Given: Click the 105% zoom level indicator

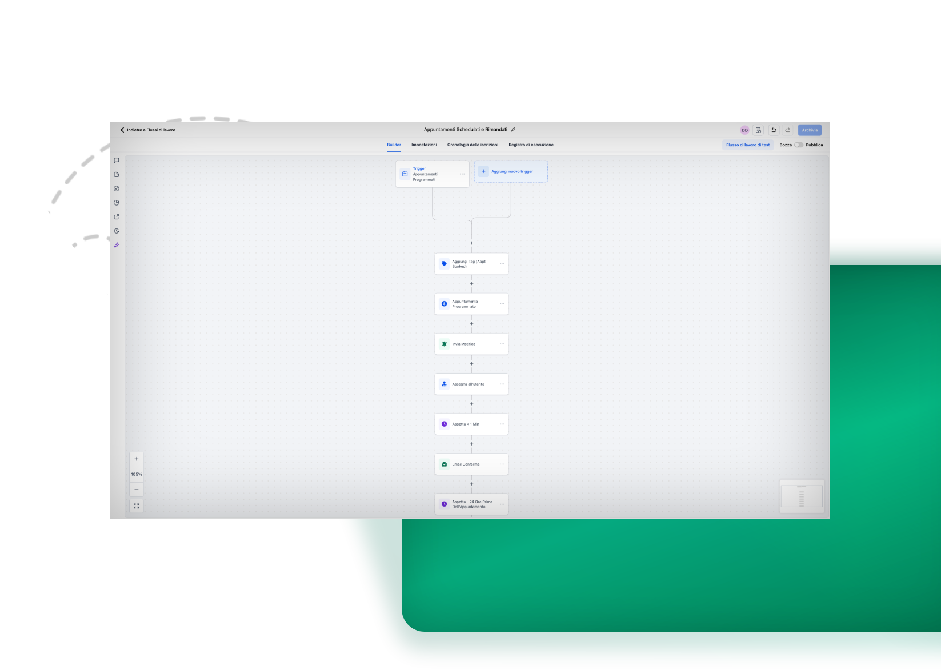Looking at the screenshot, I should pos(137,474).
